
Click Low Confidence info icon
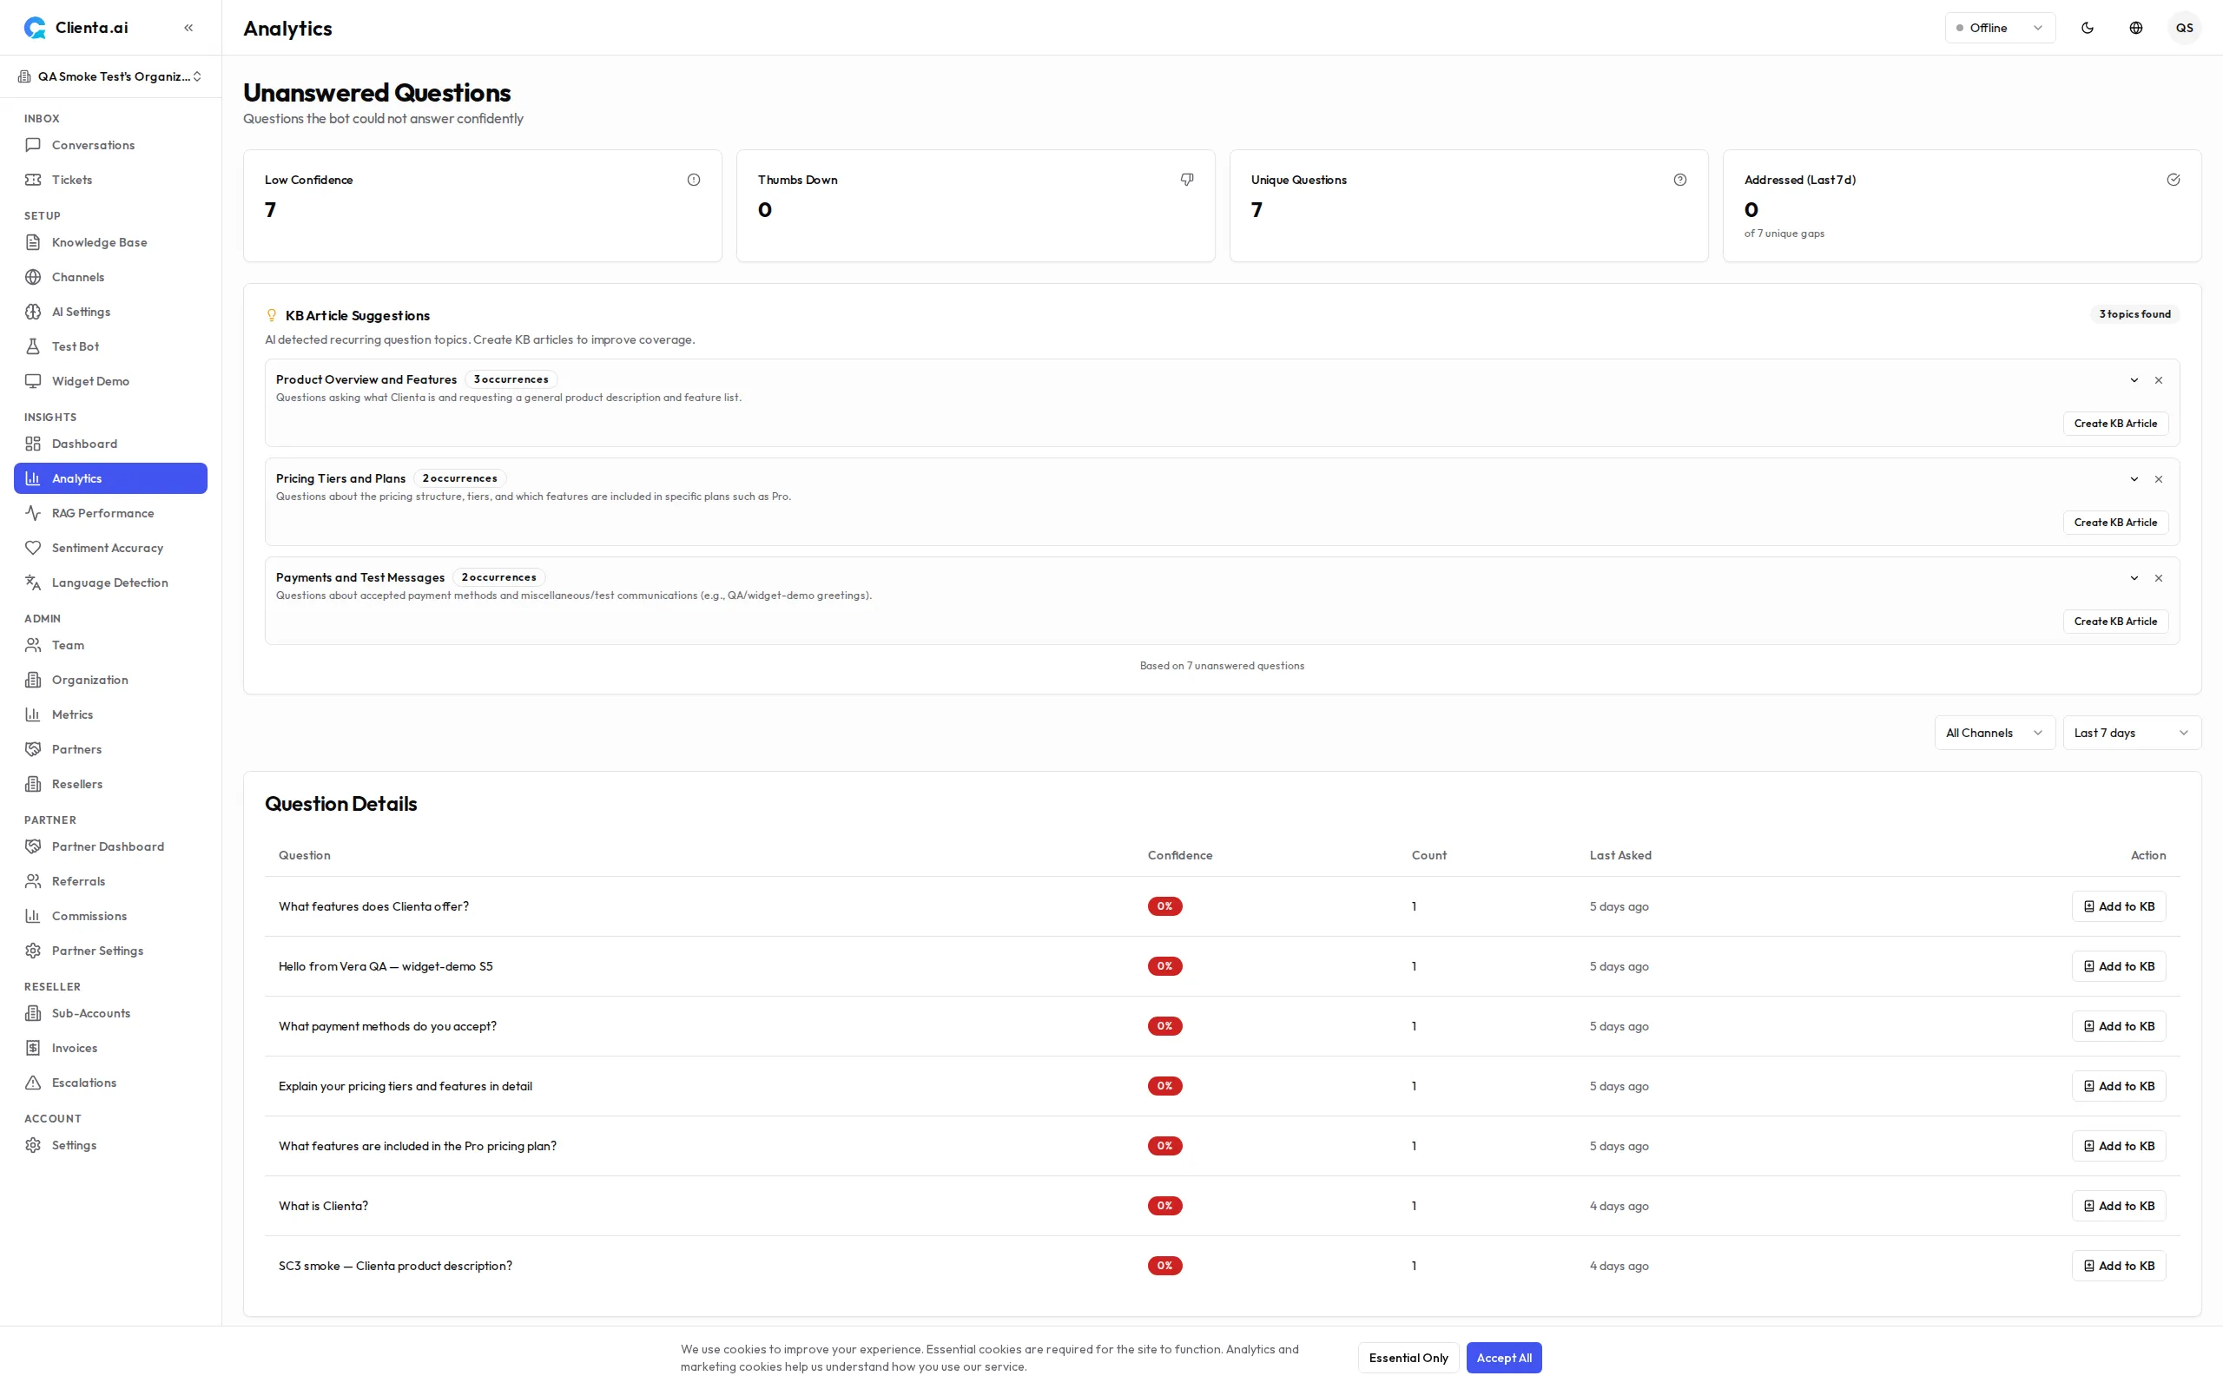click(x=694, y=180)
